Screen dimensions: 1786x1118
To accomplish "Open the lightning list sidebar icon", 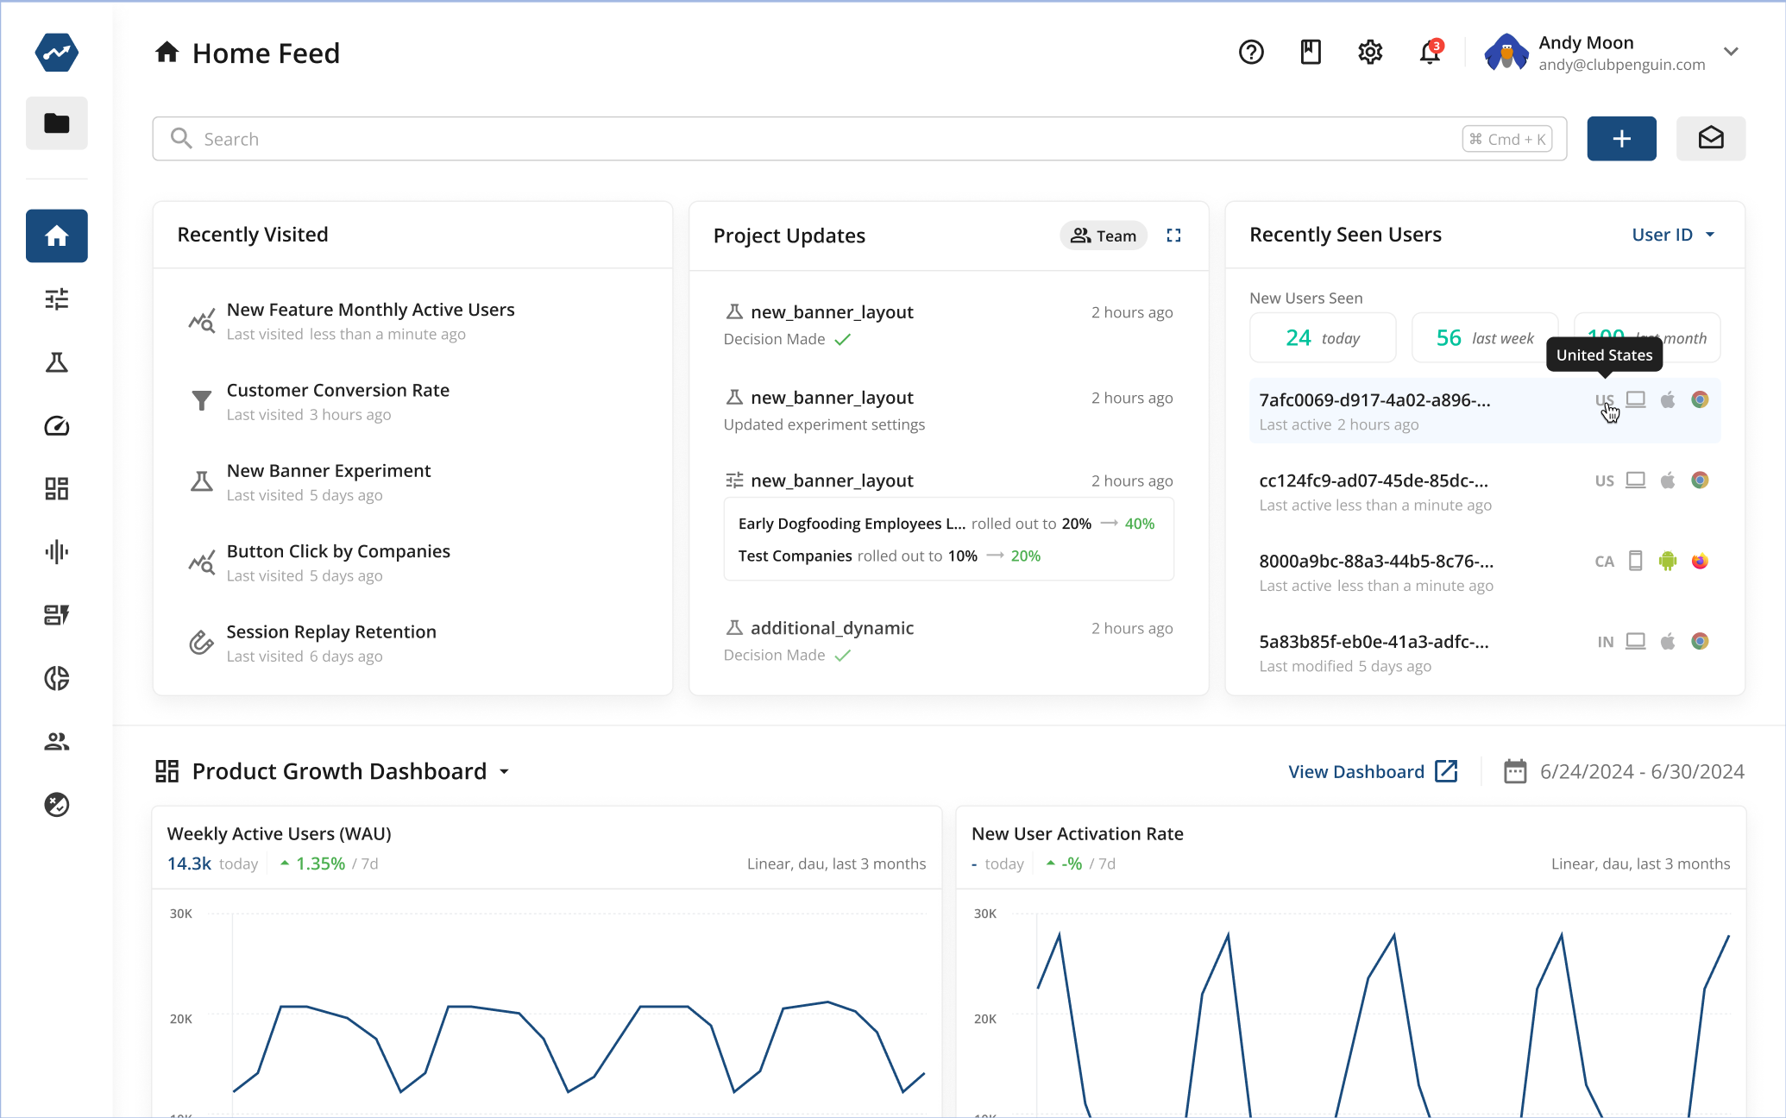I will tap(57, 615).
